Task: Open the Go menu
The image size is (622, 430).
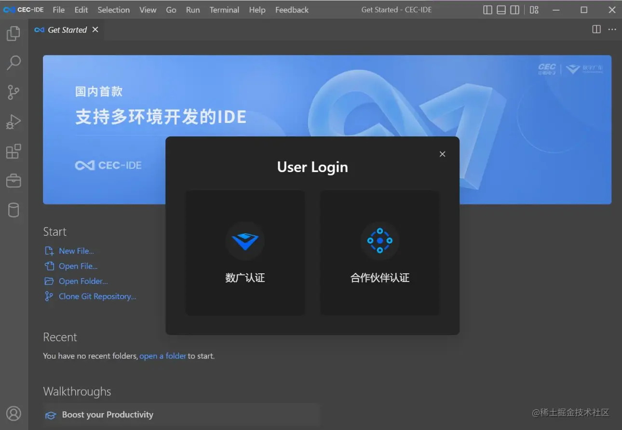Action: tap(171, 10)
